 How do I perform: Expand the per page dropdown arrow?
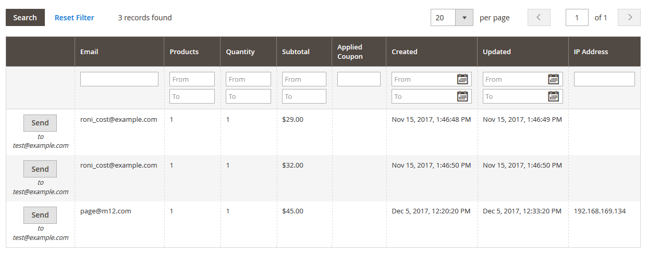464,18
